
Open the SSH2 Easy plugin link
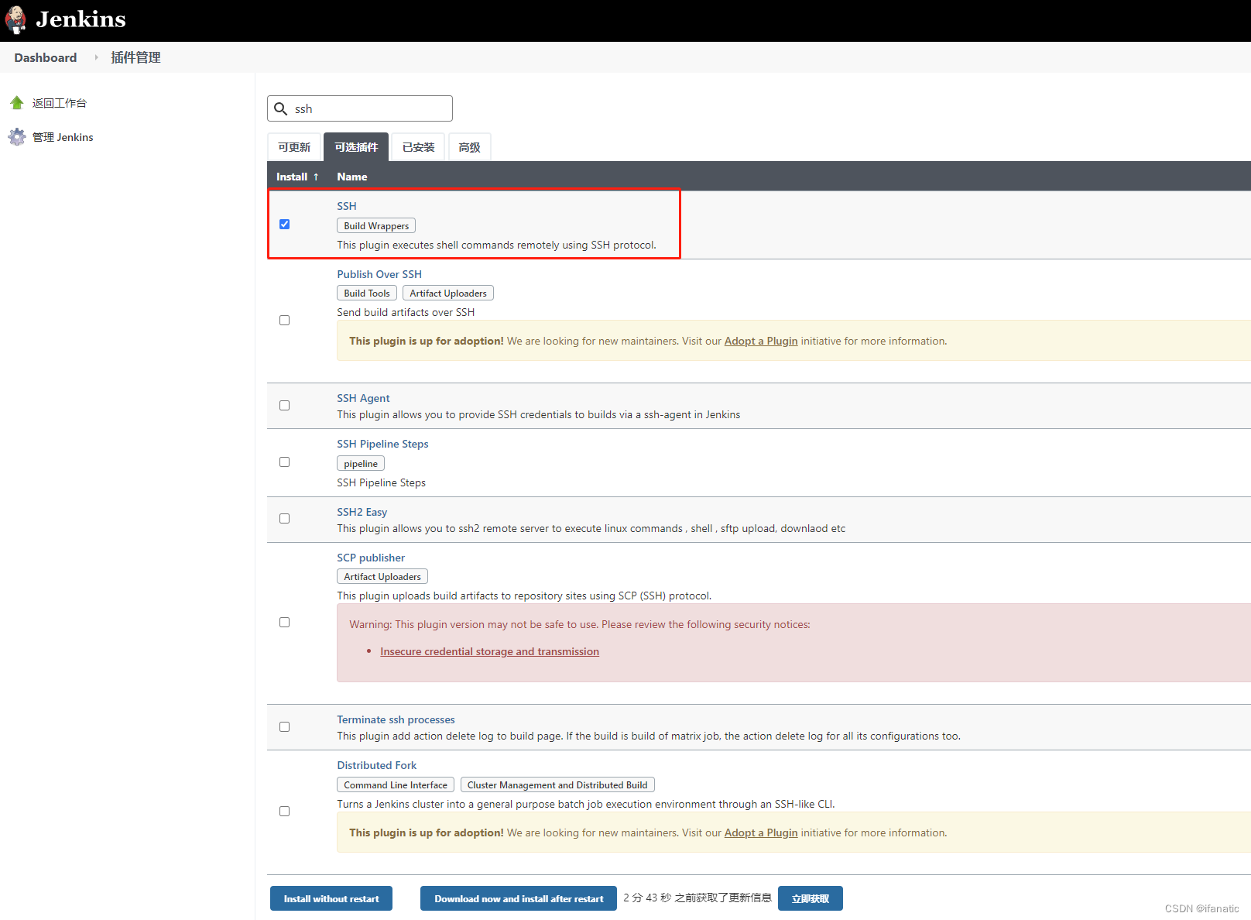point(362,512)
